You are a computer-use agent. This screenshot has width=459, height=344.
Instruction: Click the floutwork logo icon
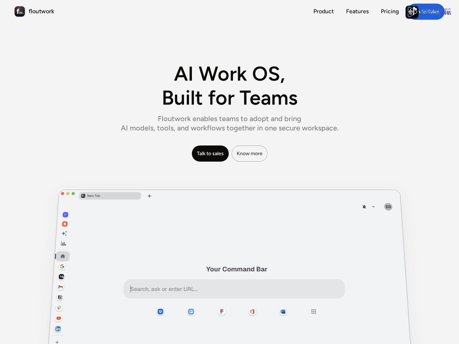[x=20, y=11]
